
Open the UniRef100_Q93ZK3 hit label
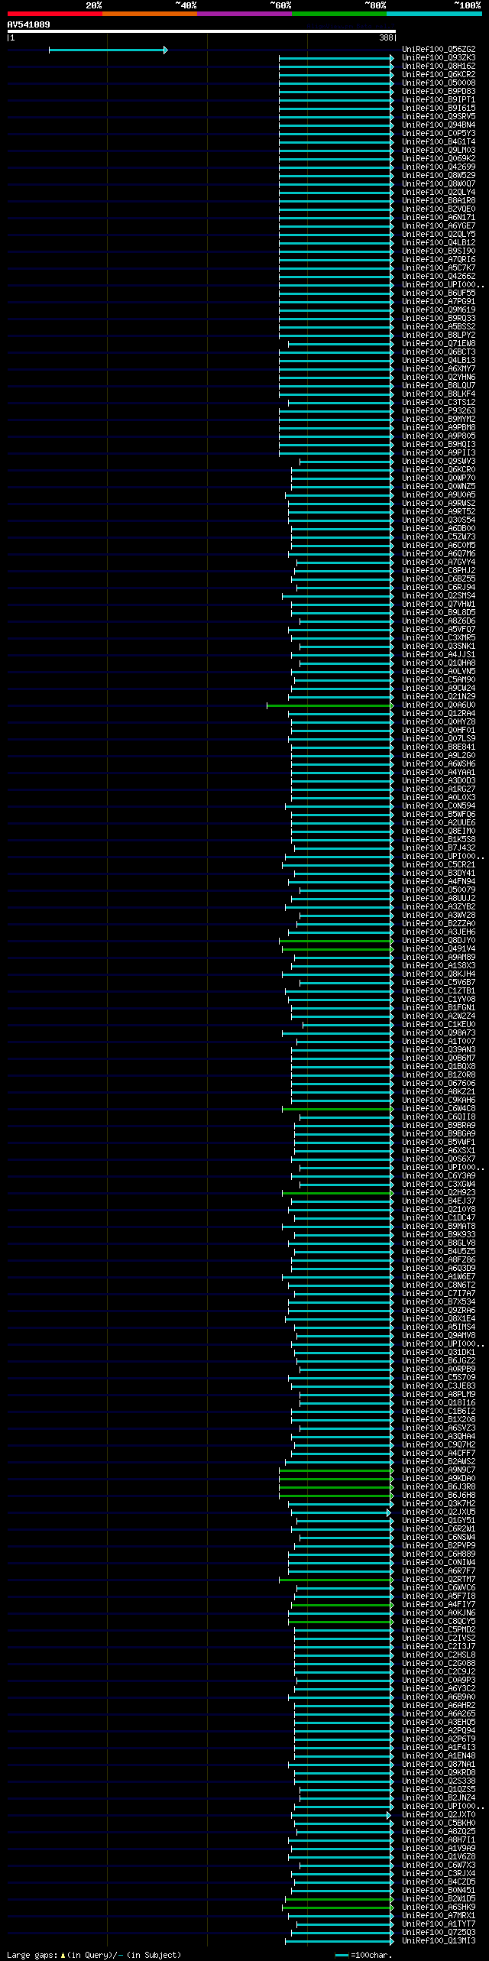click(439, 58)
